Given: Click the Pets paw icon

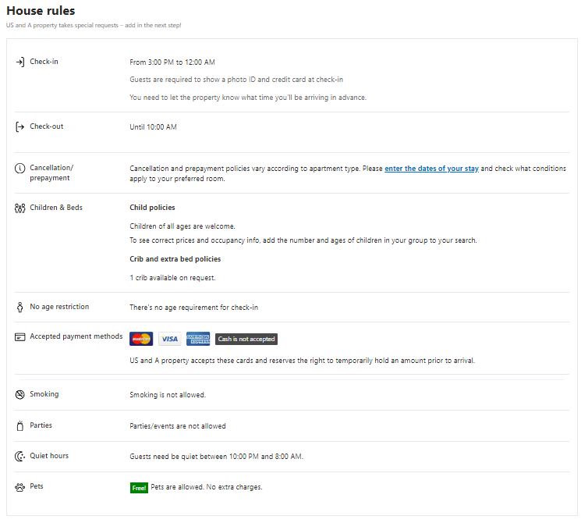Looking at the screenshot, I should point(20,487).
